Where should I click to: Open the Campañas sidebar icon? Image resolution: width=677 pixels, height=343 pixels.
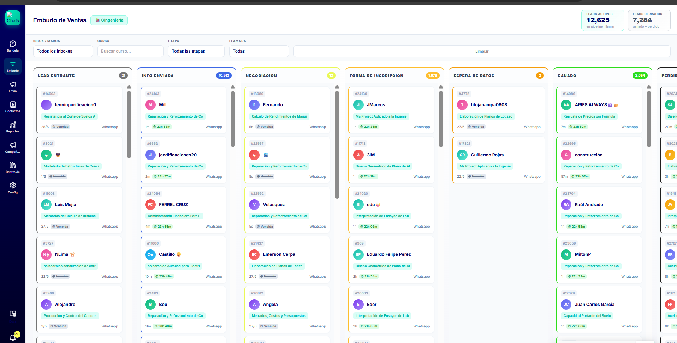point(13,147)
